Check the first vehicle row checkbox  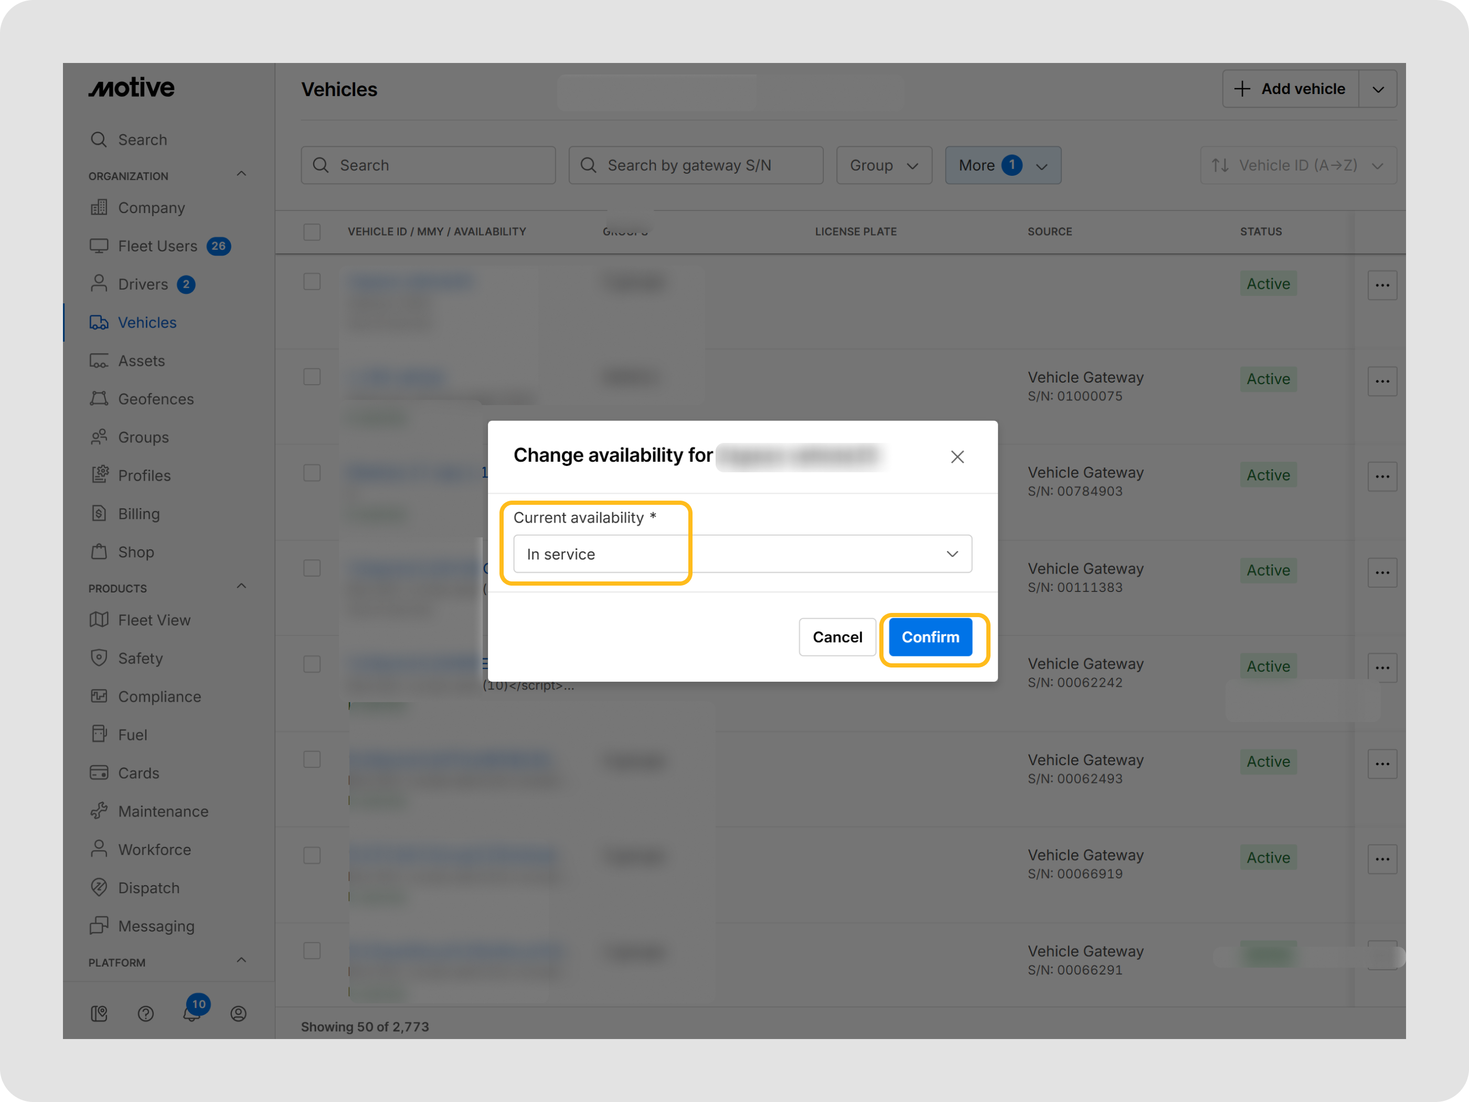(x=312, y=282)
